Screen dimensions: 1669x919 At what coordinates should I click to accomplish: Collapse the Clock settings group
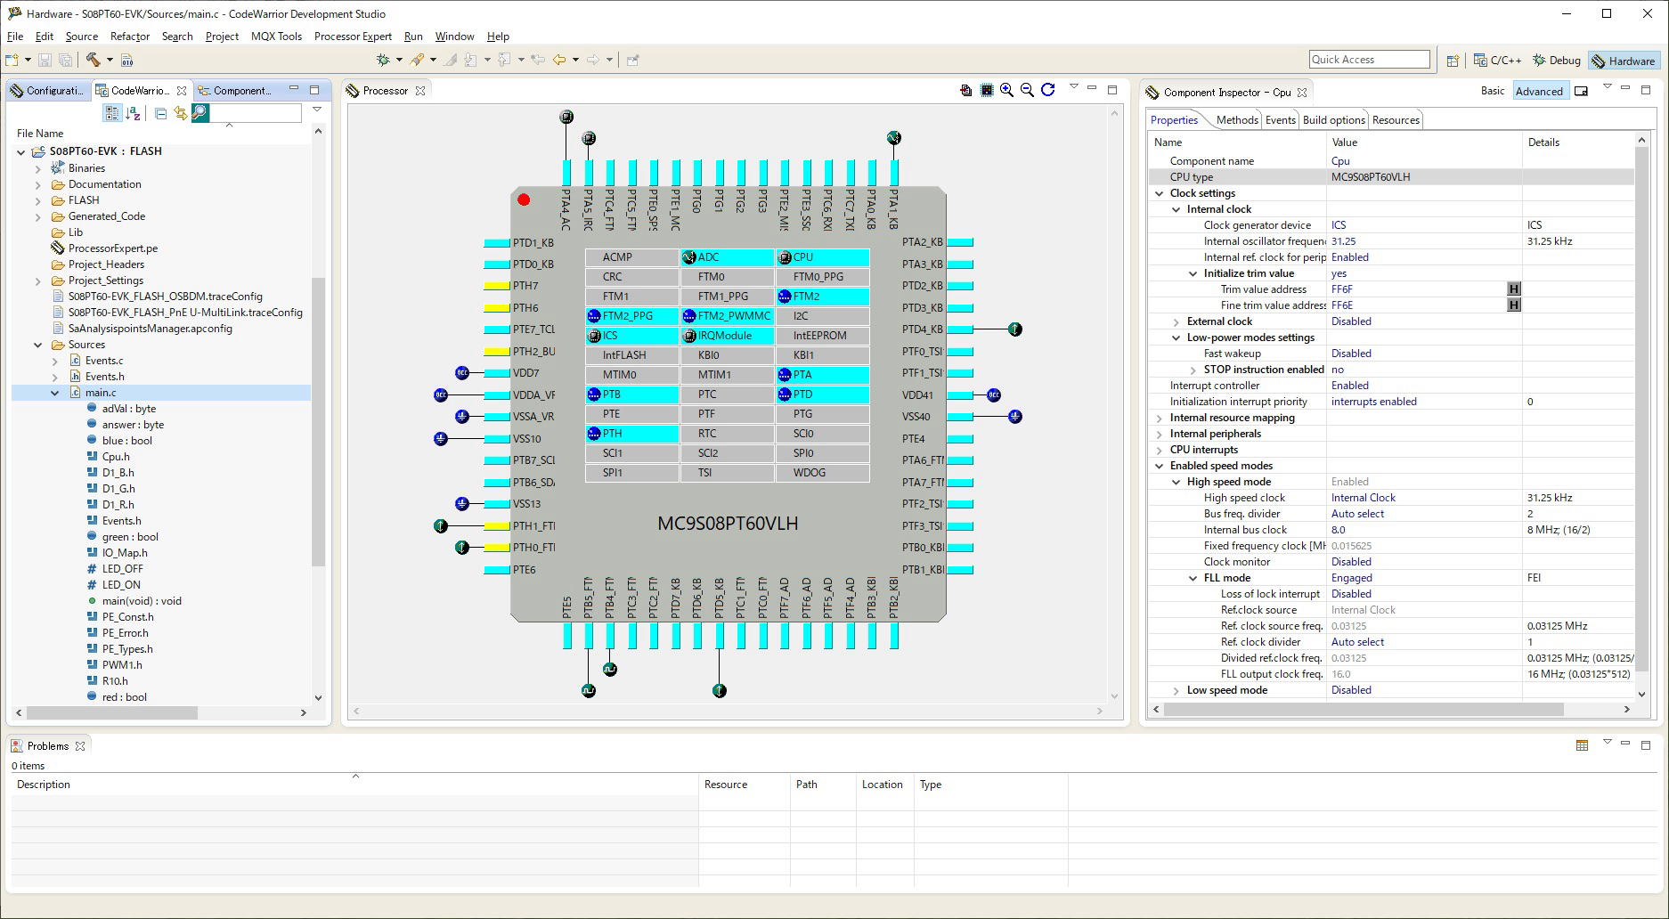pyautogui.click(x=1159, y=193)
